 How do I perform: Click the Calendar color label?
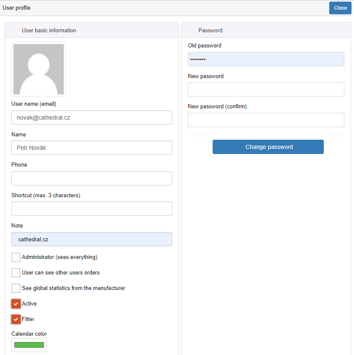[x=29, y=334]
